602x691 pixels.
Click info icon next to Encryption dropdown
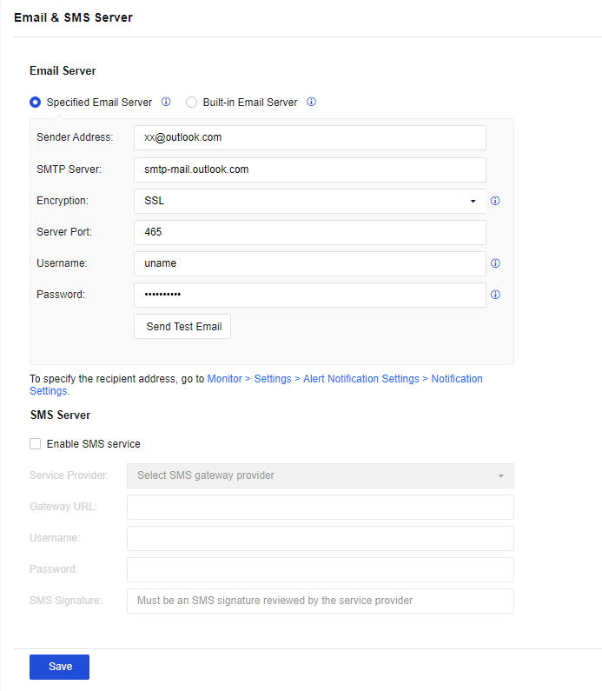495,201
